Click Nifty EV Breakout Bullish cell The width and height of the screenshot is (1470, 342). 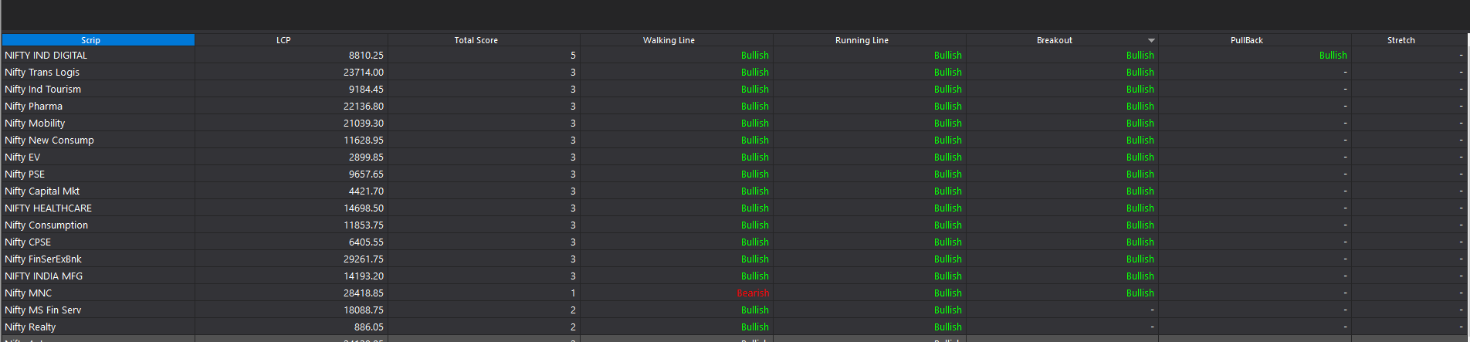coord(1140,157)
